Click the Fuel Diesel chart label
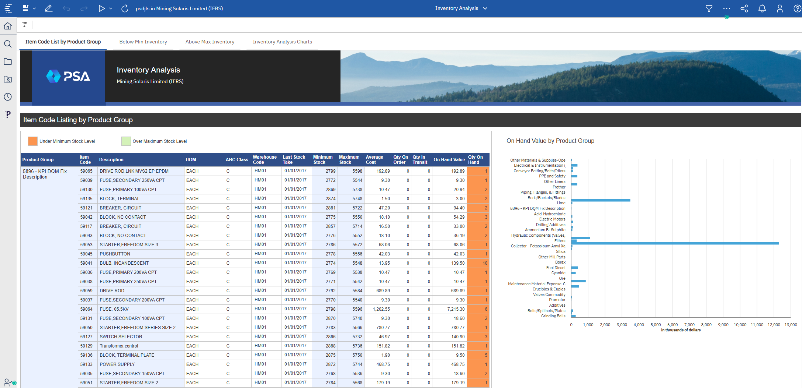 click(x=556, y=268)
